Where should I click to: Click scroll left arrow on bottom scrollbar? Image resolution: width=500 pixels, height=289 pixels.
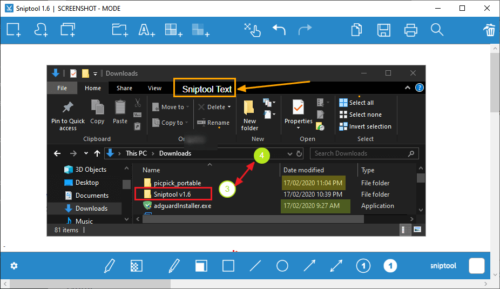point(5,284)
